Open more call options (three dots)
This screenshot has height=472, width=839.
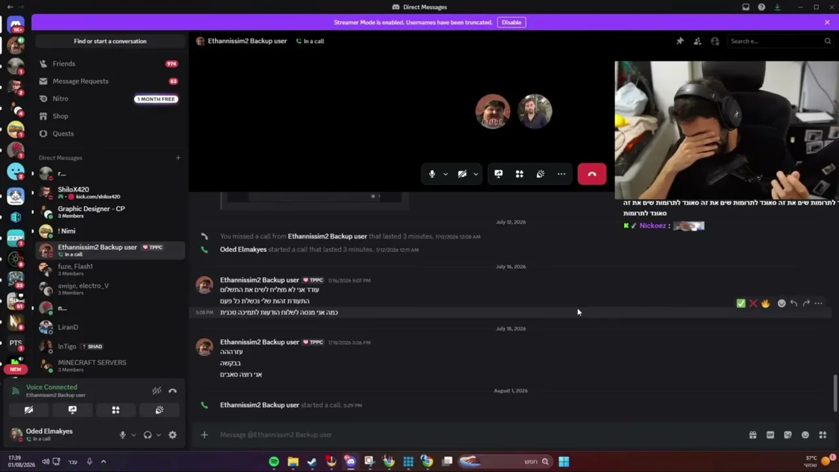(561, 174)
